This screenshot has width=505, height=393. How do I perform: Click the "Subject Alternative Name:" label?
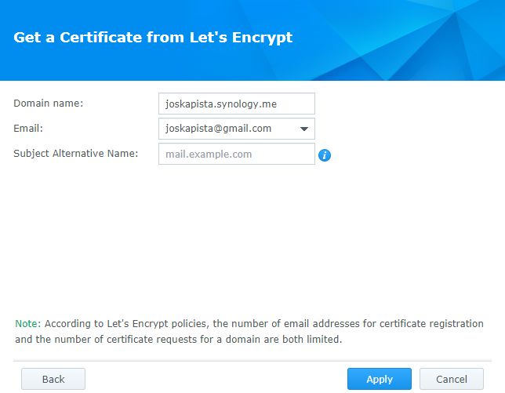(x=76, y=154)
